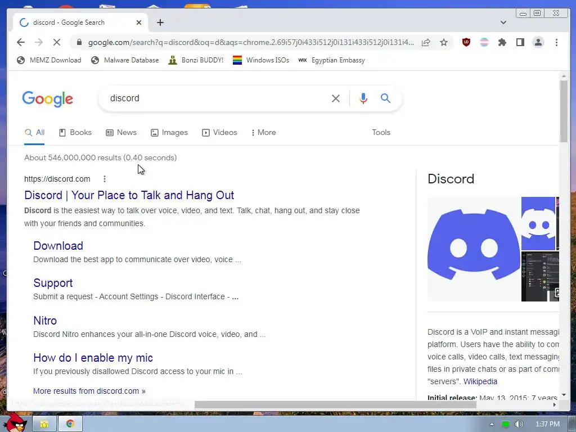
Task: Click the vertical scrollbar thumb
Action: (564, 111)
